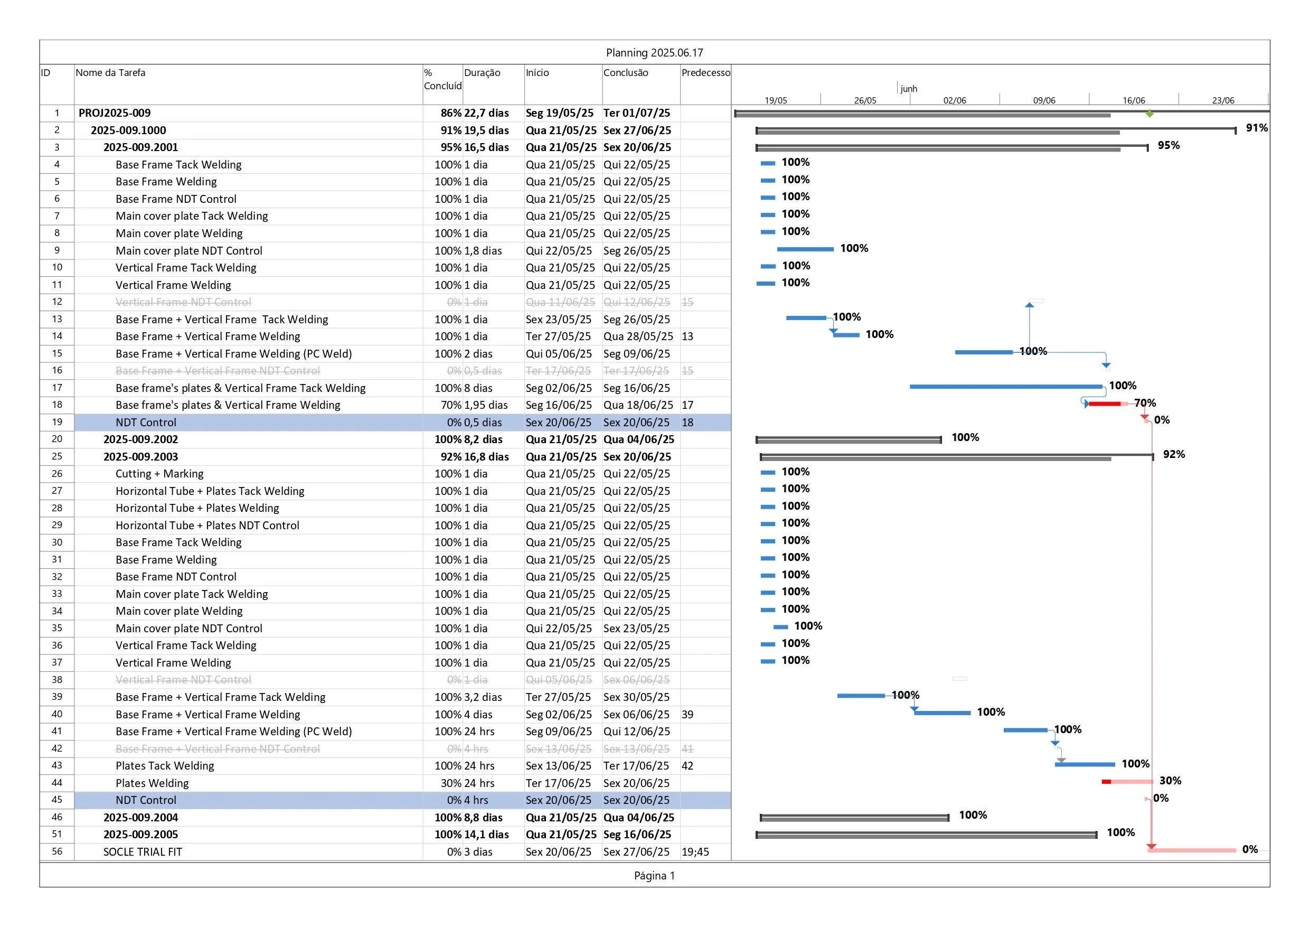Viewport: 1310px width, 927px height.
Task: Click the pink SOCLE TRIAL FIT Gantt bar
Action: pyautogui.click(x=1191, y=850)
